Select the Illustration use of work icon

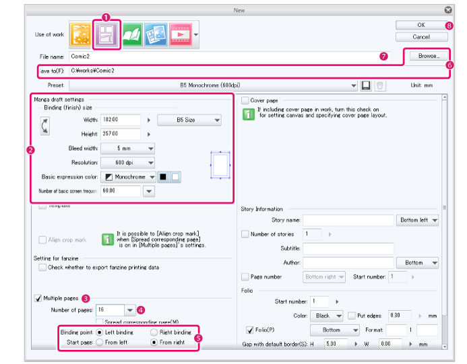pyautogui.click(x=80, y=34)
